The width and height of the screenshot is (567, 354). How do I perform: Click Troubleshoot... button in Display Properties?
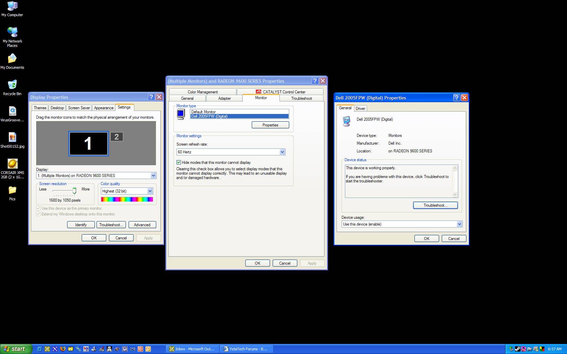111,225
